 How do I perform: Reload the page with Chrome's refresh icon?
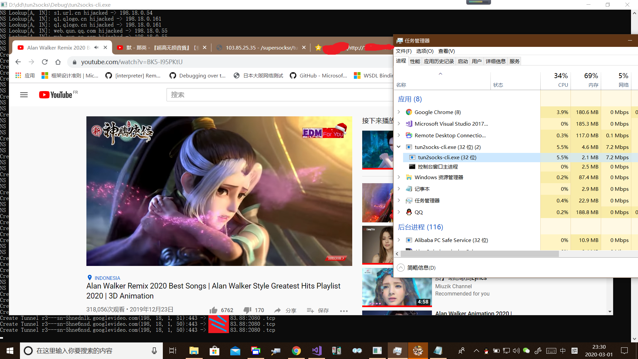[x=45, y=62]
